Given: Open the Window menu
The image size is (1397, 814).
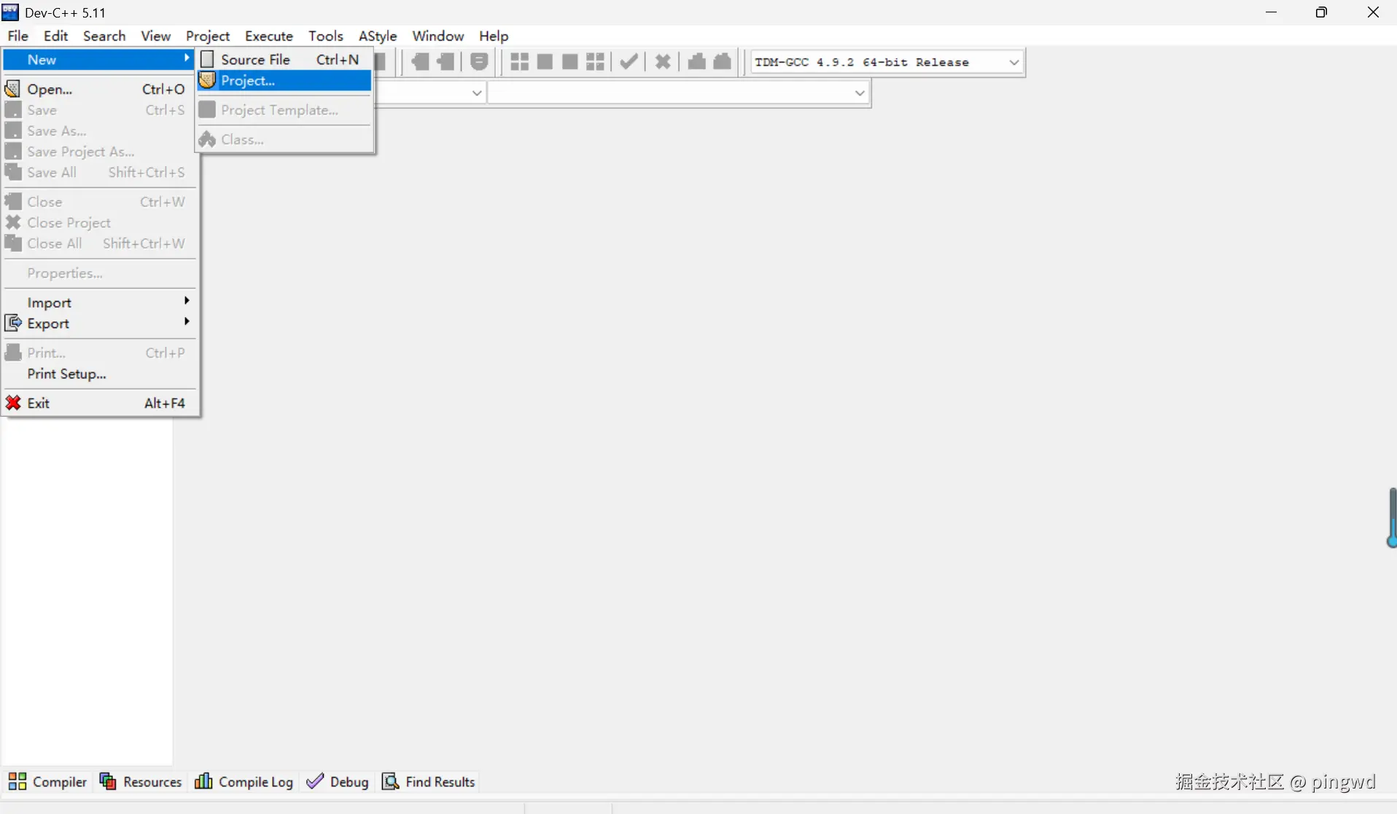Looking at the screenshot, I should click(438, 36).
